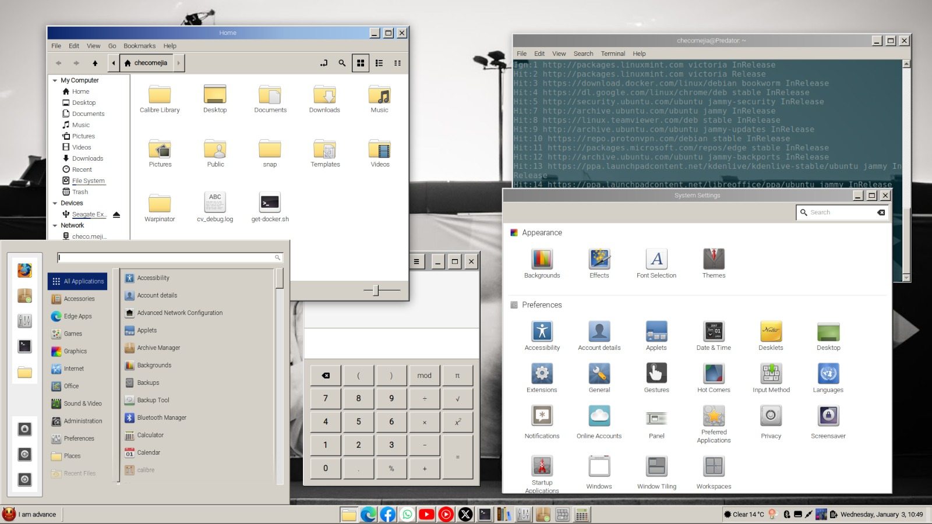The height and width of the screenshot is (524, 932).
Task: Collapse the Devices section in sidebar
Action: pyautogui.click(x=55, y=203)
